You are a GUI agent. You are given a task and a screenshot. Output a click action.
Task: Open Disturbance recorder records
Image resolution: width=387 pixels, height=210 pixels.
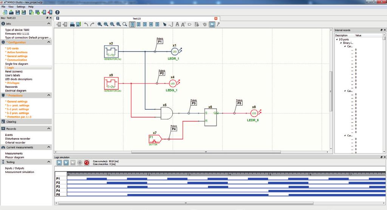click(x=18, y=138)
